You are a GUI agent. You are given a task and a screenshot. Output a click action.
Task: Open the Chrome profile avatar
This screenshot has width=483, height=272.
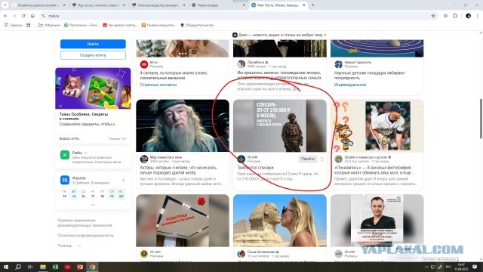[468, 16]
